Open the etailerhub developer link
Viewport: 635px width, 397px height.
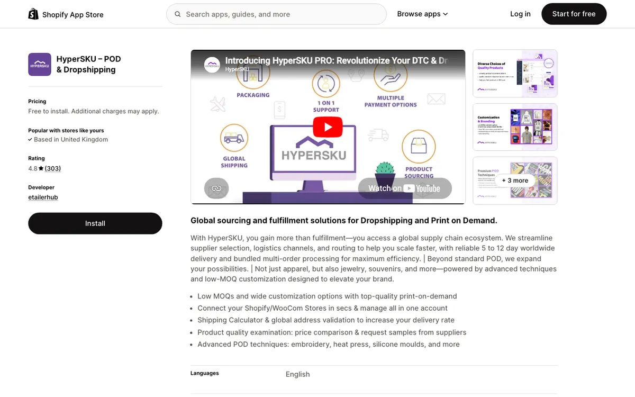[x=43, y=197]
